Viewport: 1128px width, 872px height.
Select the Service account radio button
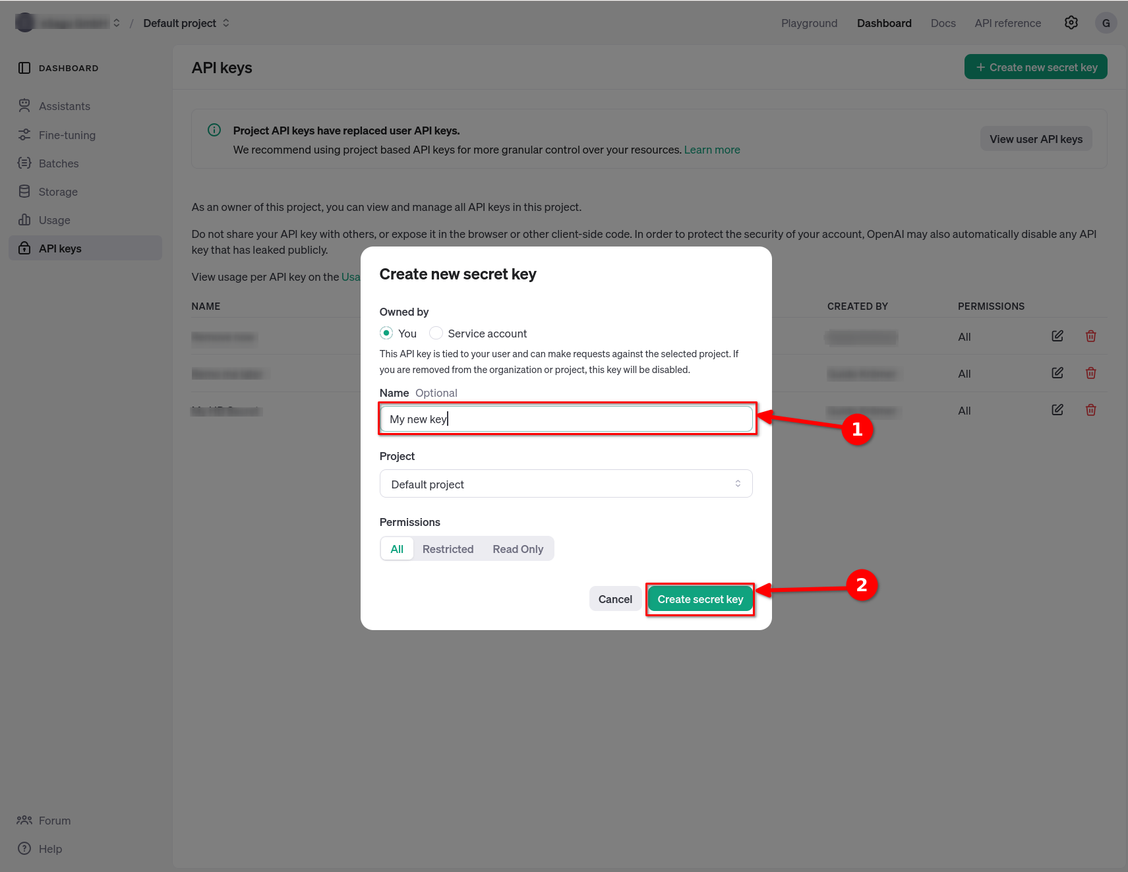[436, 334]
